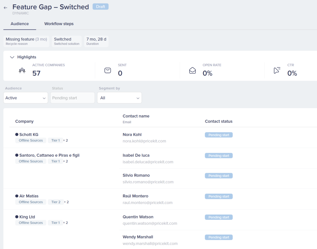Open the Audience dropdown set to Active

pyautogui.click(x=26, y=98)
